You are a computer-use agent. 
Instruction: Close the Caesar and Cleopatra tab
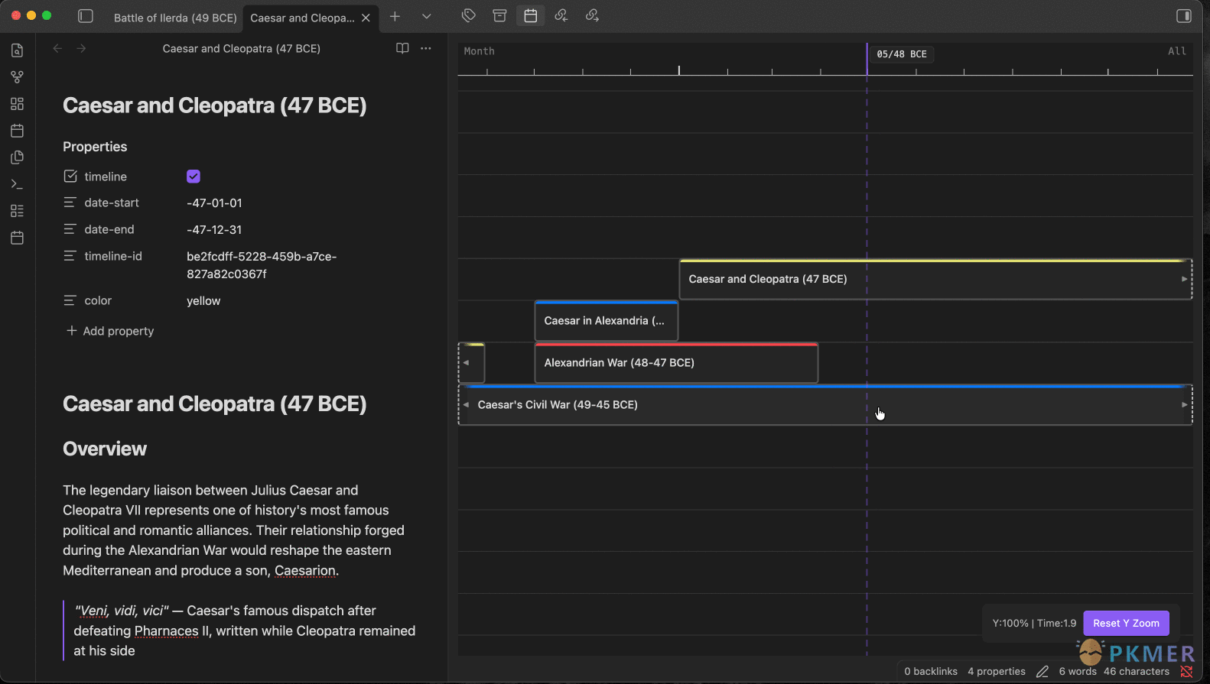pyautogui.click(x=366, y=18)
